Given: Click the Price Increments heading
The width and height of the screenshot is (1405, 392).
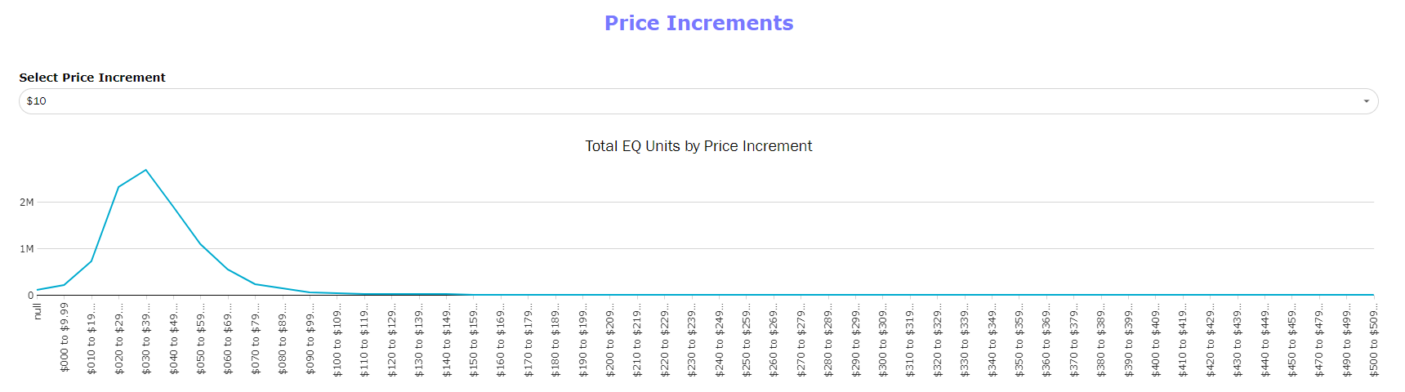Looking at the screenshot, I should tap(698, 23).
